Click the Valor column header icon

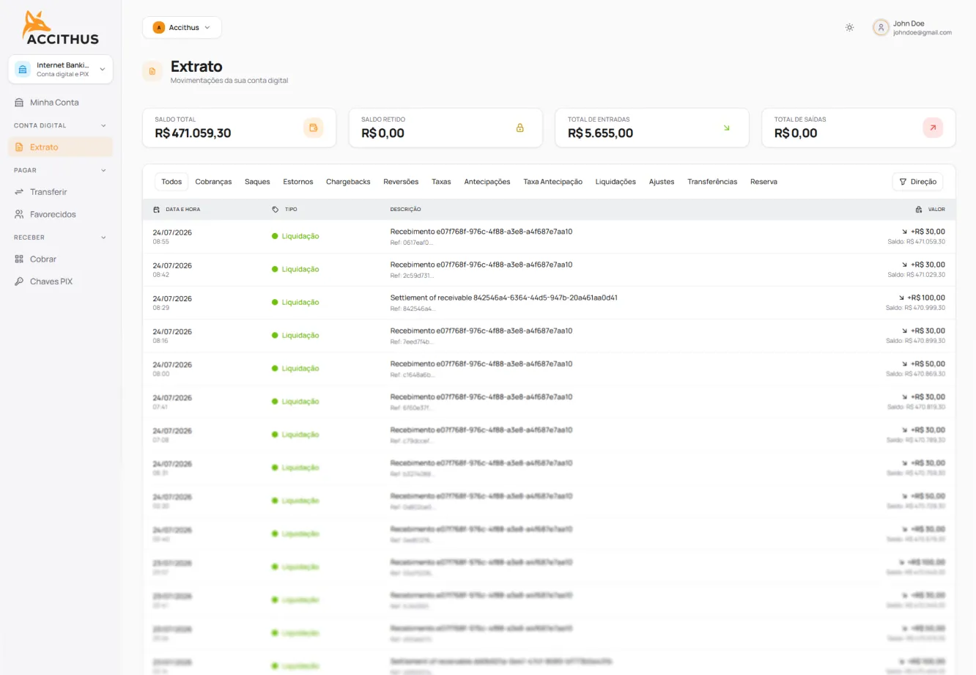click(919, 210)
